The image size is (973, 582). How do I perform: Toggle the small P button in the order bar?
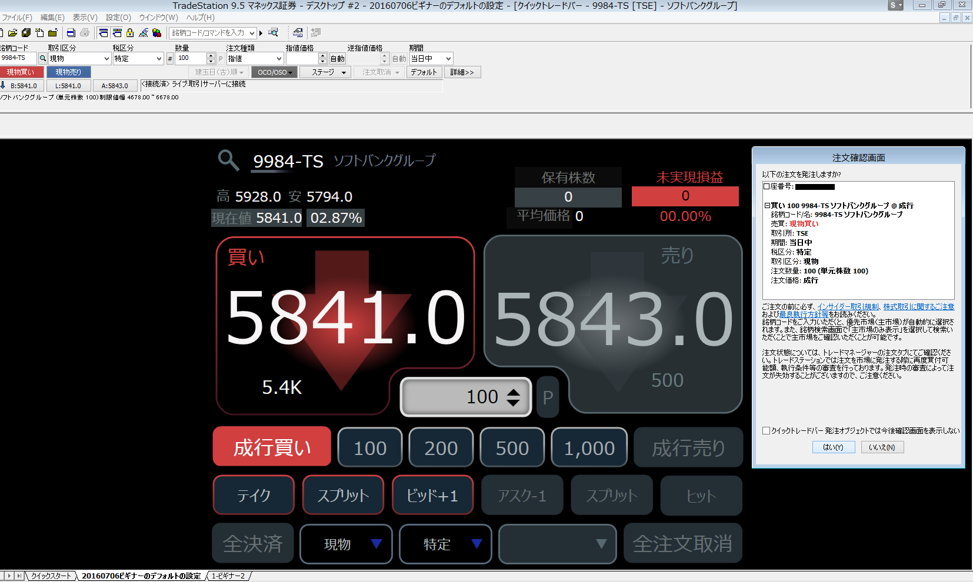[x=221, y=59]
